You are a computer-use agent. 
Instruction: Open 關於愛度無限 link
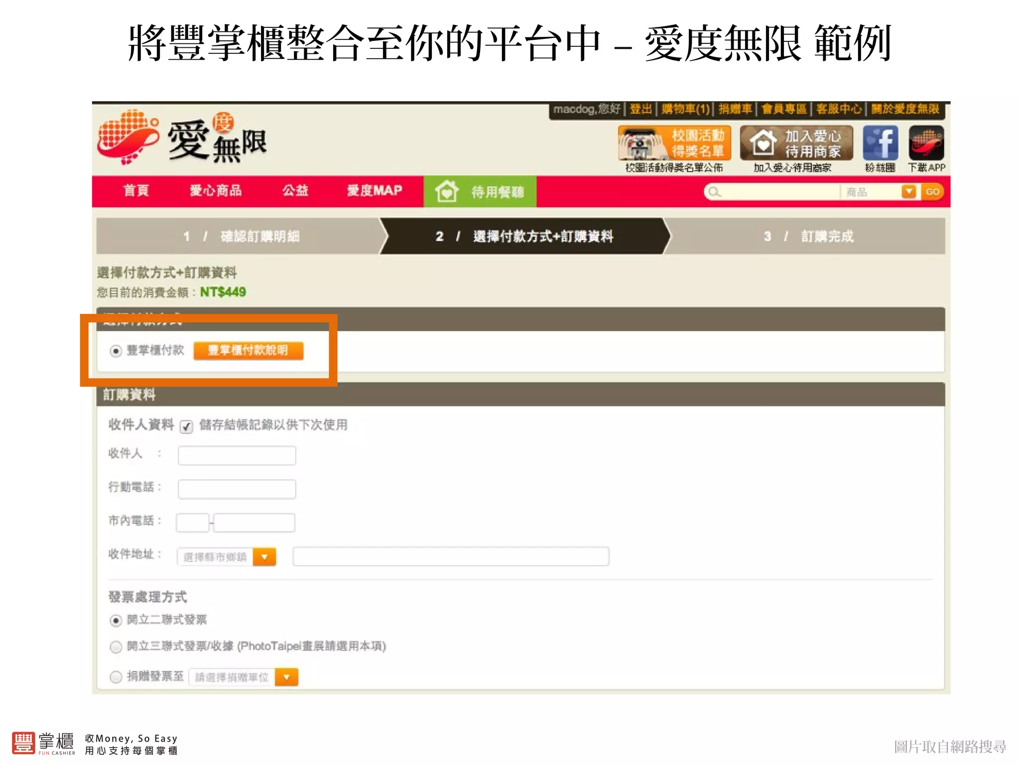905,109
